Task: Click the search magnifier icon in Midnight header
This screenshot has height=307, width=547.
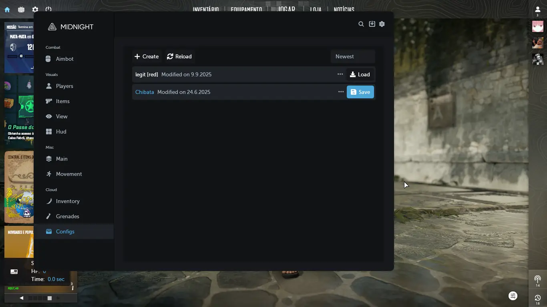Action: click(361, 24)
